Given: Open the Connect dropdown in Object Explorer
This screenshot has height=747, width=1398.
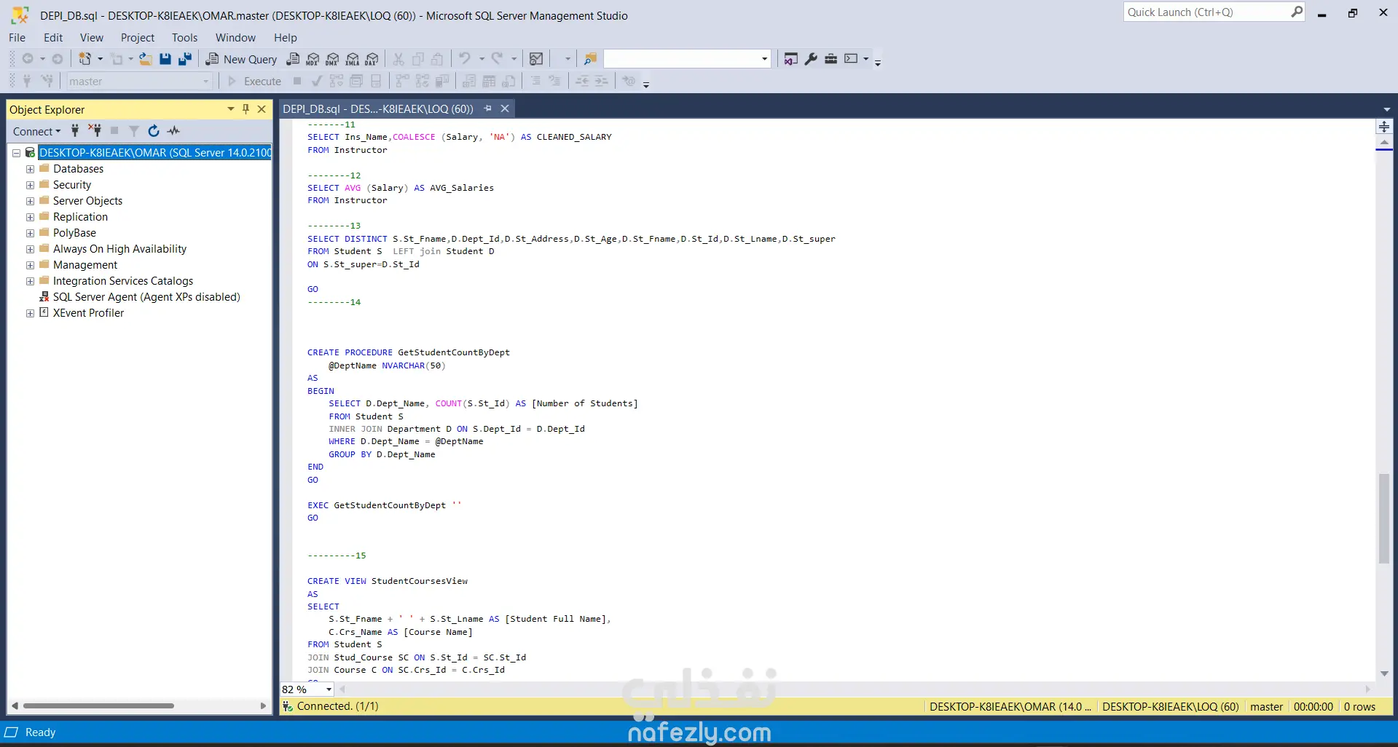Looking at the screenshot, I should [36, 131].
